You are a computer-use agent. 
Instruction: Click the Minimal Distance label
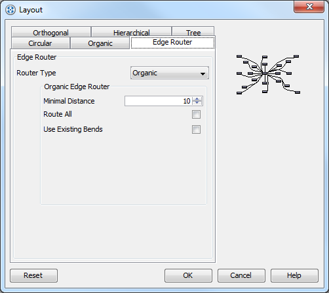click(x=69, y=101)
